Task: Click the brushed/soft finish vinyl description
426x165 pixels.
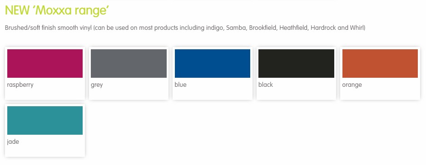Action: pyautogui.click(x=185, y=28)
